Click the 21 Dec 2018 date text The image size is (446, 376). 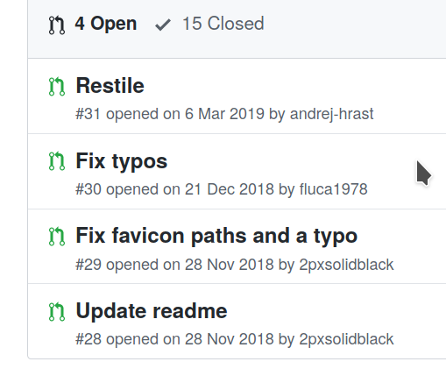(230, 189)
